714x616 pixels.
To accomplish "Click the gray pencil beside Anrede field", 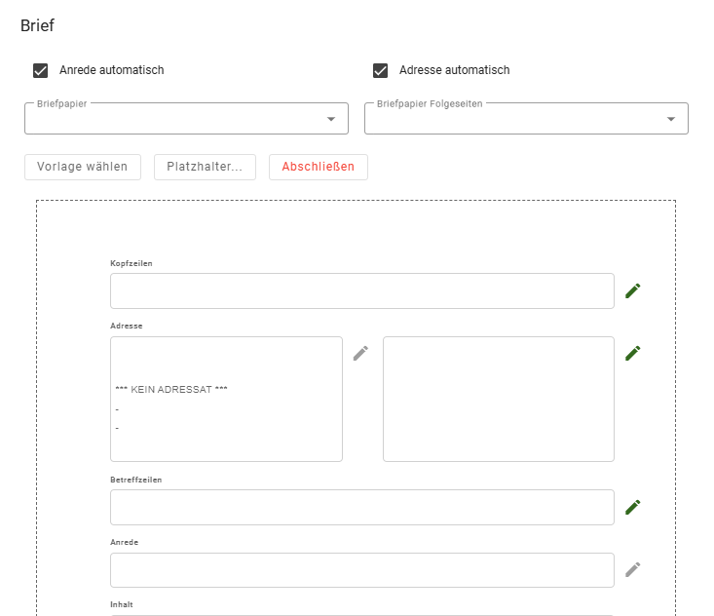I will pos(633,569).
